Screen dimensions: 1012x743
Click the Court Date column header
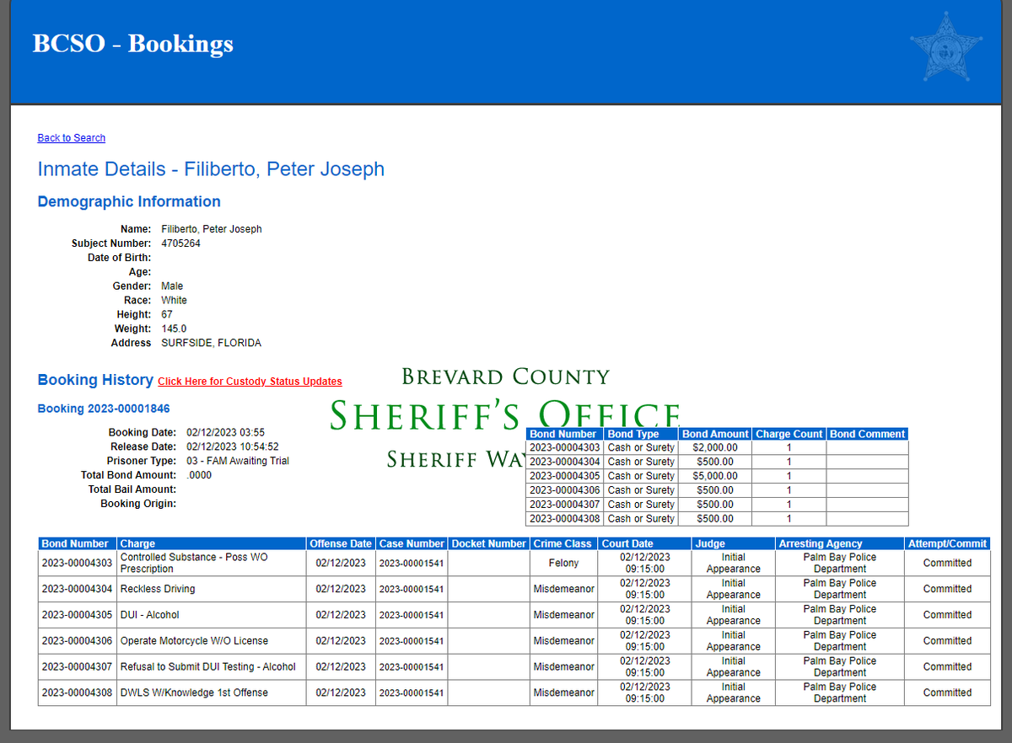(x=645, y=544)
